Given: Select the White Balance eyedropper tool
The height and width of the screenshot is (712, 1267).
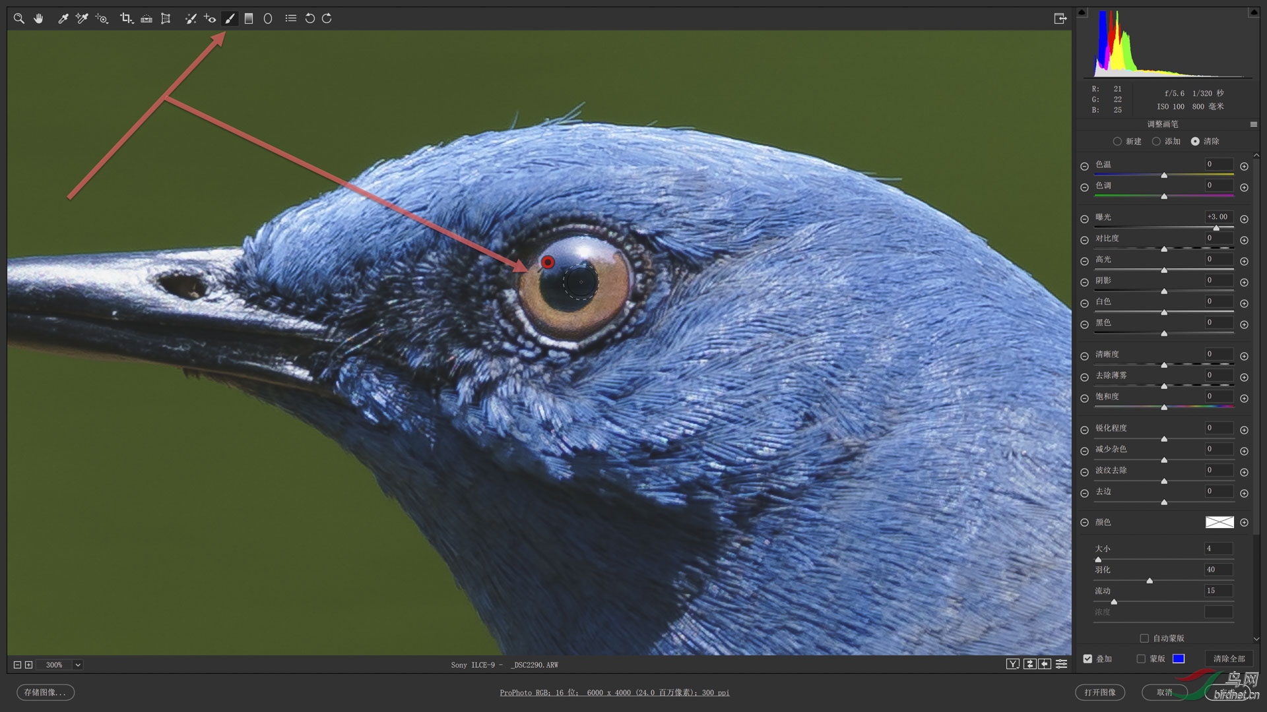Looking at the screenshot, I should click(x=63, y=18).
